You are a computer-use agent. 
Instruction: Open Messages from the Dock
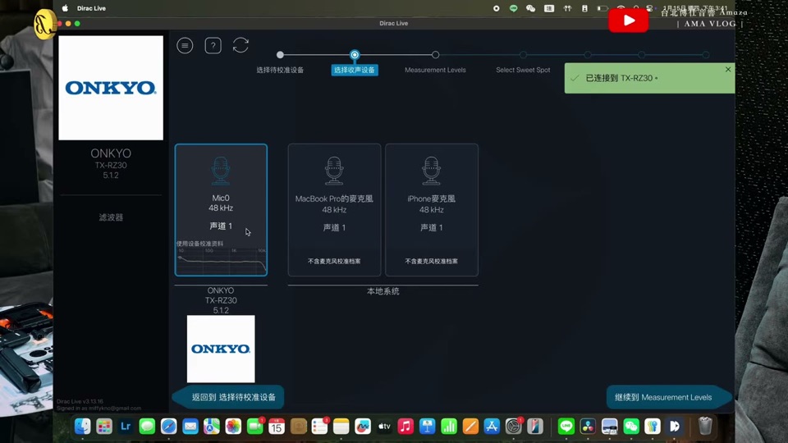point(147,427)
